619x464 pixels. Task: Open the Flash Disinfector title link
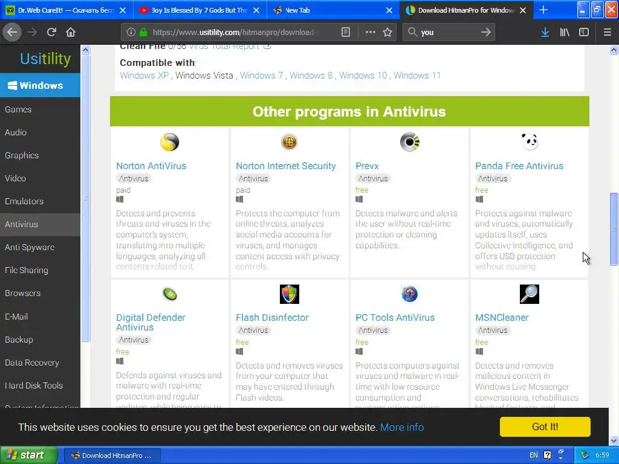point(272,318)
